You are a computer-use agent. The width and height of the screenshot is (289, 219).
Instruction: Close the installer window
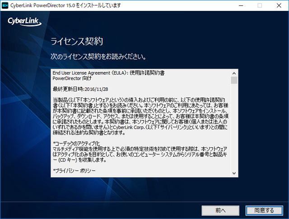[279, 5]
